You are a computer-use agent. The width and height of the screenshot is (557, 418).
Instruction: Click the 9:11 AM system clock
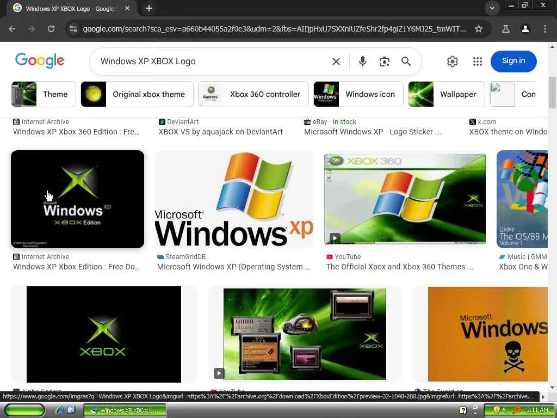537,410
